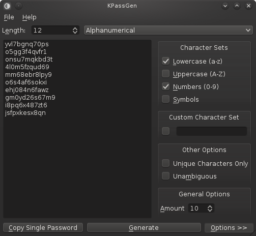The width and height of the screenshot is (256, 236).
Task: Open the Help menu
Action: point(30,17)
